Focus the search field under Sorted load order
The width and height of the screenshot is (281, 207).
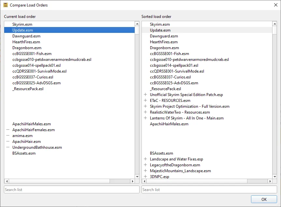[x=209, y=189]
